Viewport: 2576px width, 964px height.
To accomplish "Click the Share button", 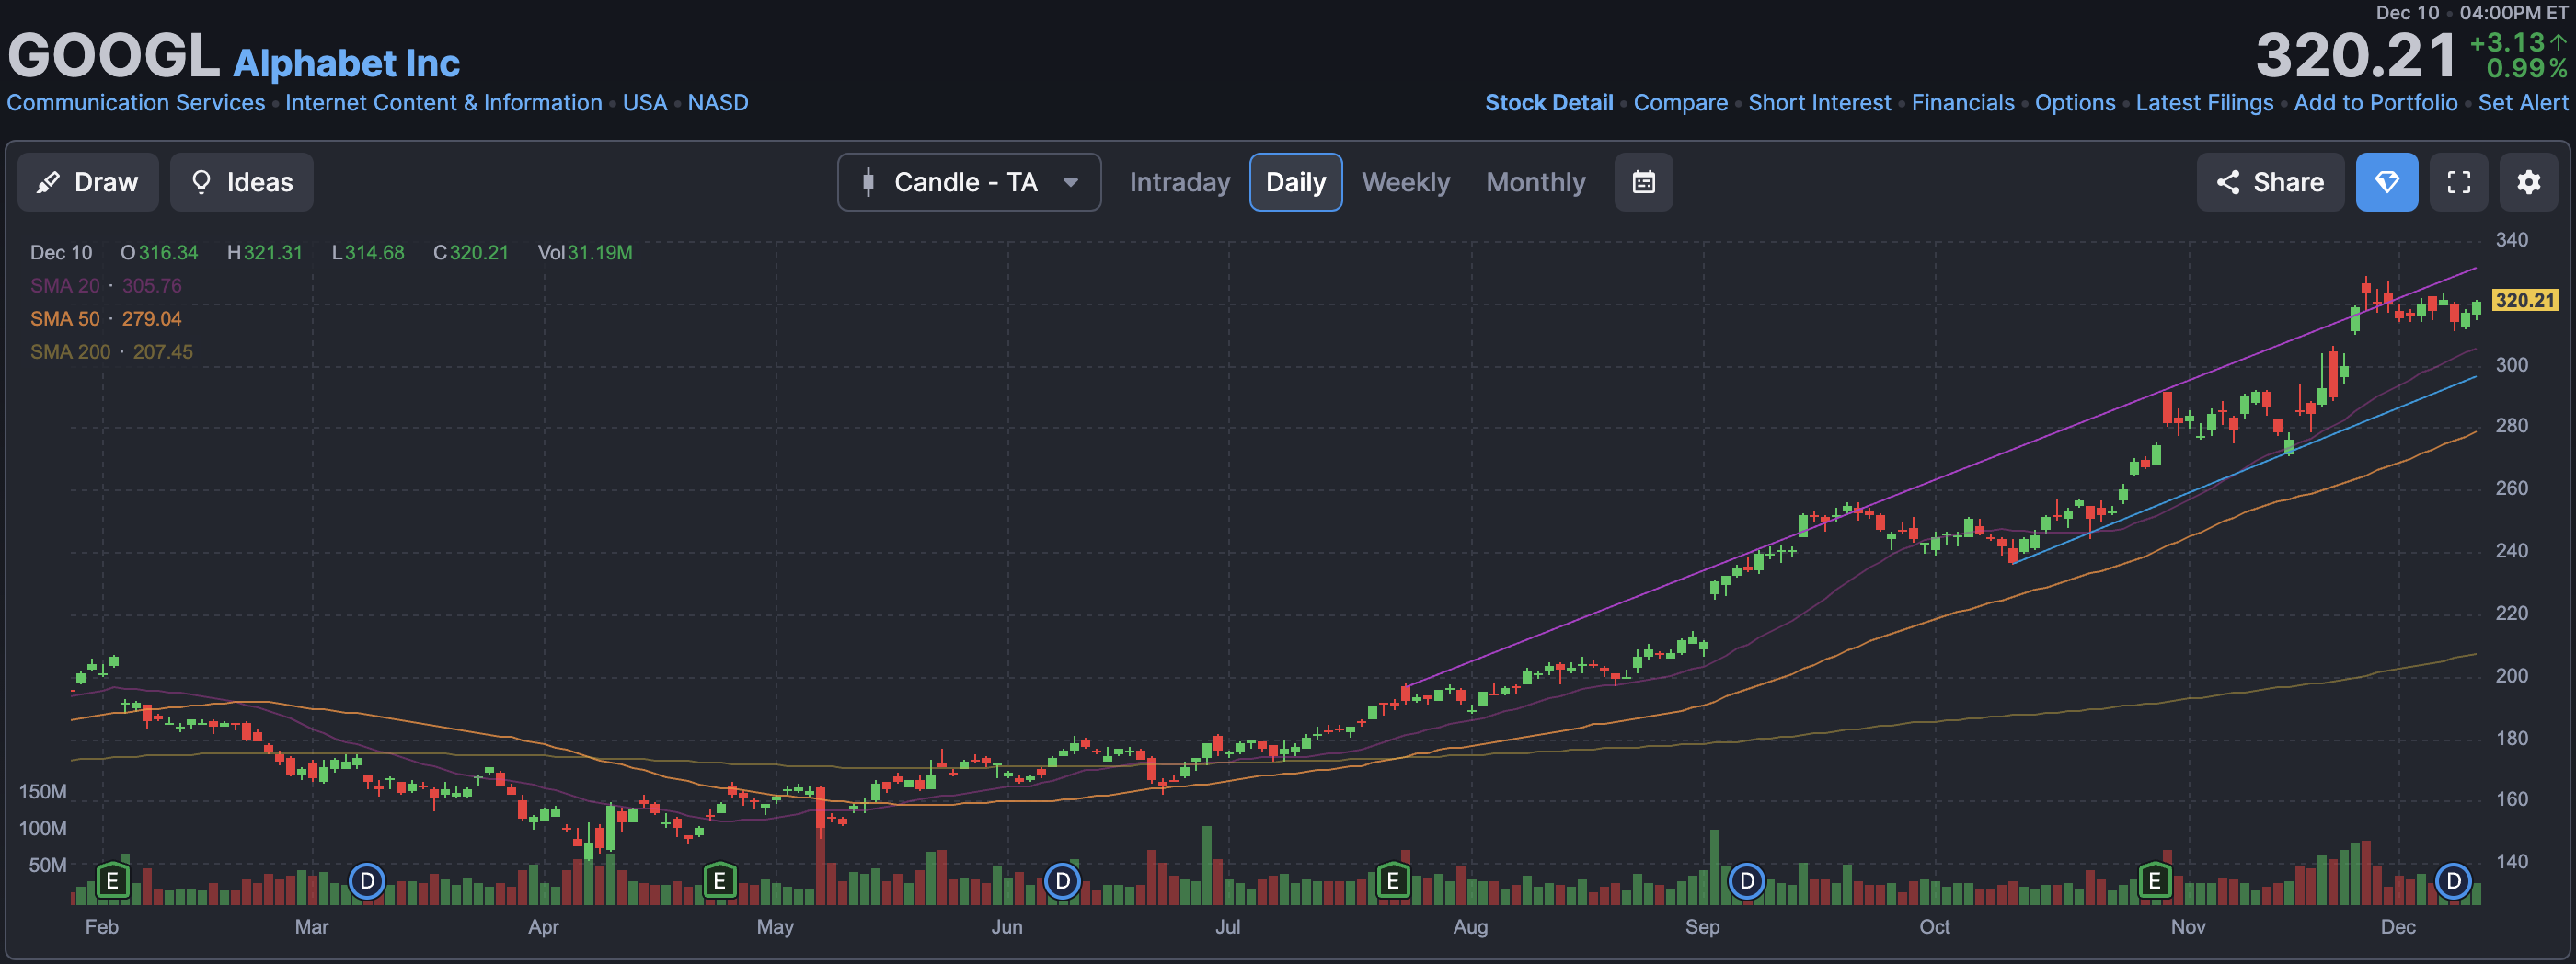I will (2269, 182).
